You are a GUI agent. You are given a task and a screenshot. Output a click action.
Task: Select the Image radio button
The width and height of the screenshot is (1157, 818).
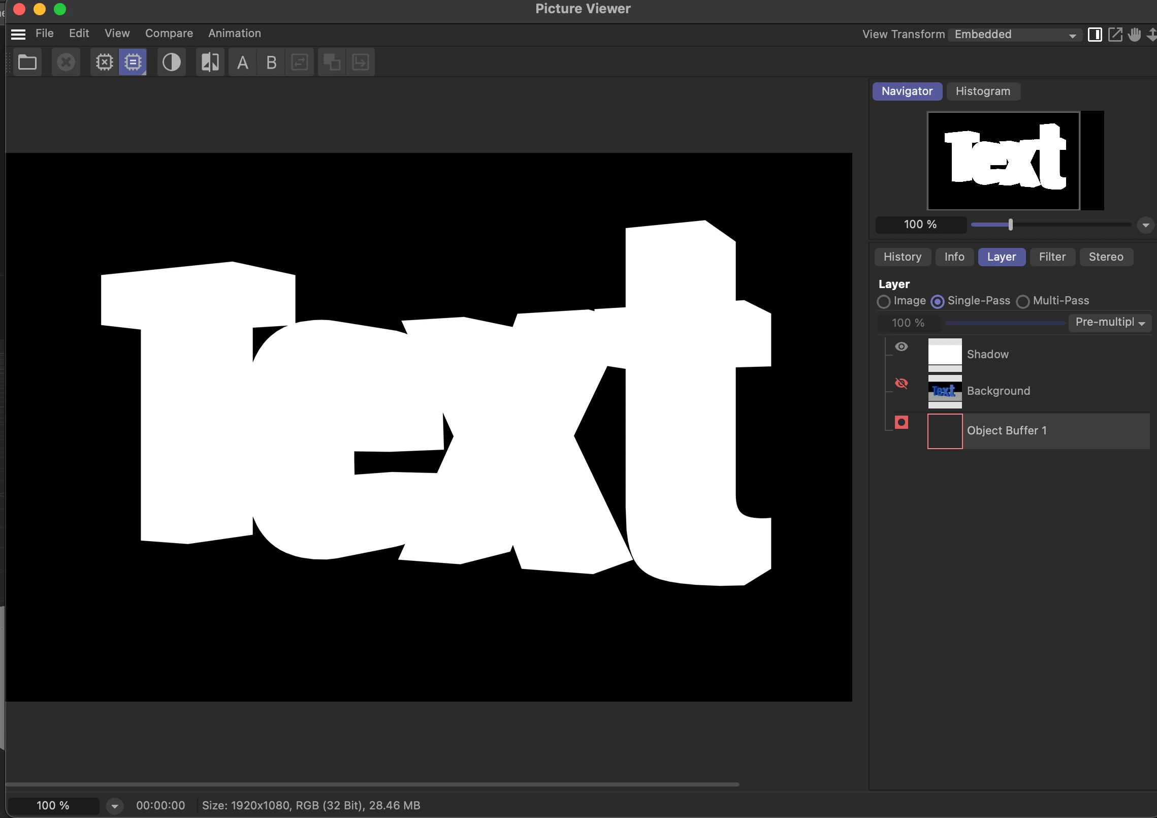click(x=884, y=301)
